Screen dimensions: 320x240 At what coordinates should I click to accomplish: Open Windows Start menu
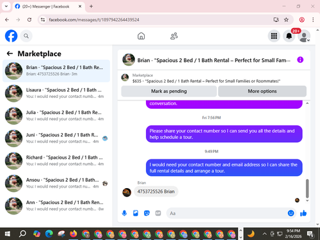point(8,234)
